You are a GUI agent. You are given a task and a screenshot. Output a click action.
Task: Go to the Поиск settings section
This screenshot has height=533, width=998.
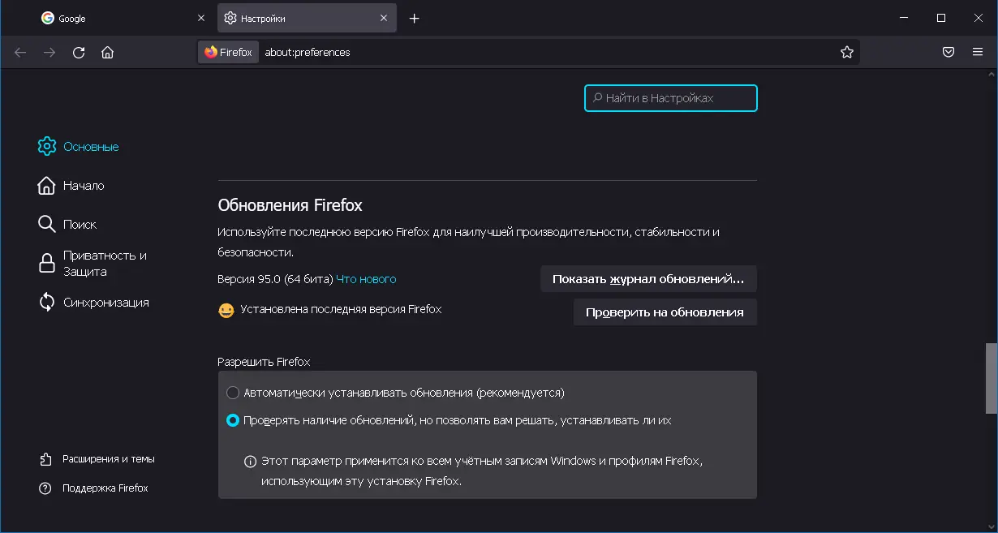coord(80,225)
